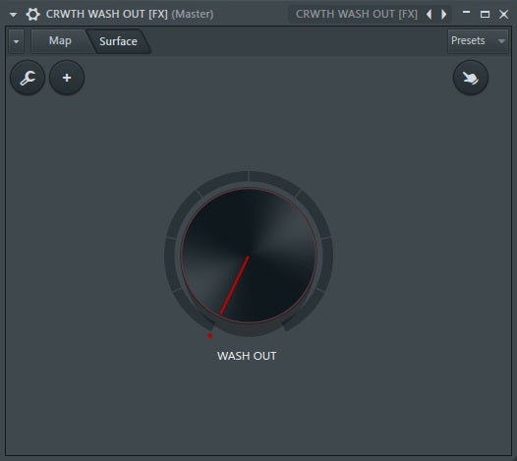Go to next preset with right arrow
The width and height of the screenshot is (517, 461).
(444, 14)
